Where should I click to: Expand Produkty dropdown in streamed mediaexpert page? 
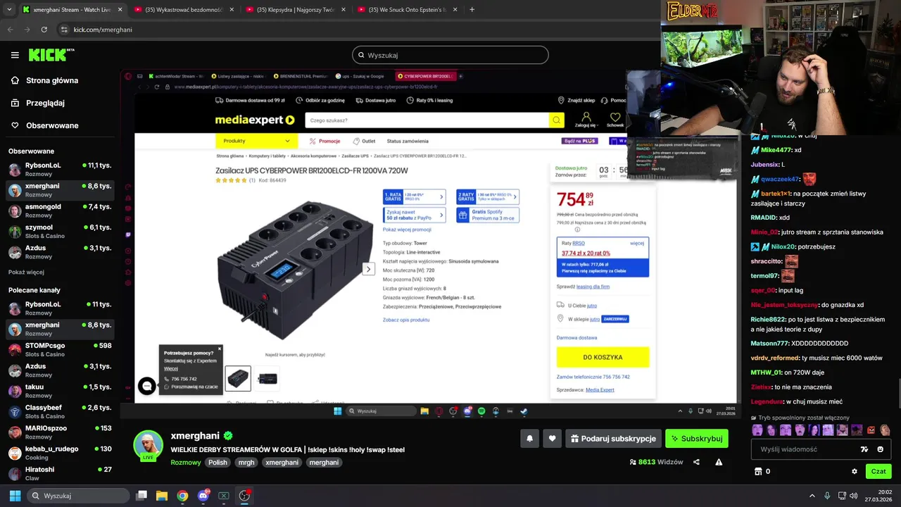(257, 141)
